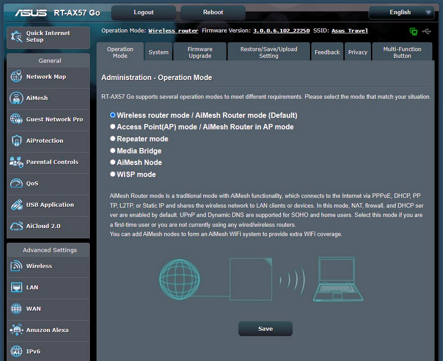Click the AiCloud 2.0 cloud icon
This screenshot has width=443, height=361.
coord(16,226)
